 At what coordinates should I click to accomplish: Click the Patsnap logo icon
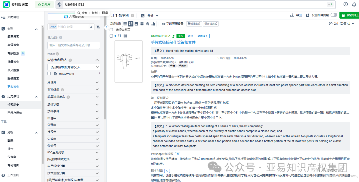6,4
